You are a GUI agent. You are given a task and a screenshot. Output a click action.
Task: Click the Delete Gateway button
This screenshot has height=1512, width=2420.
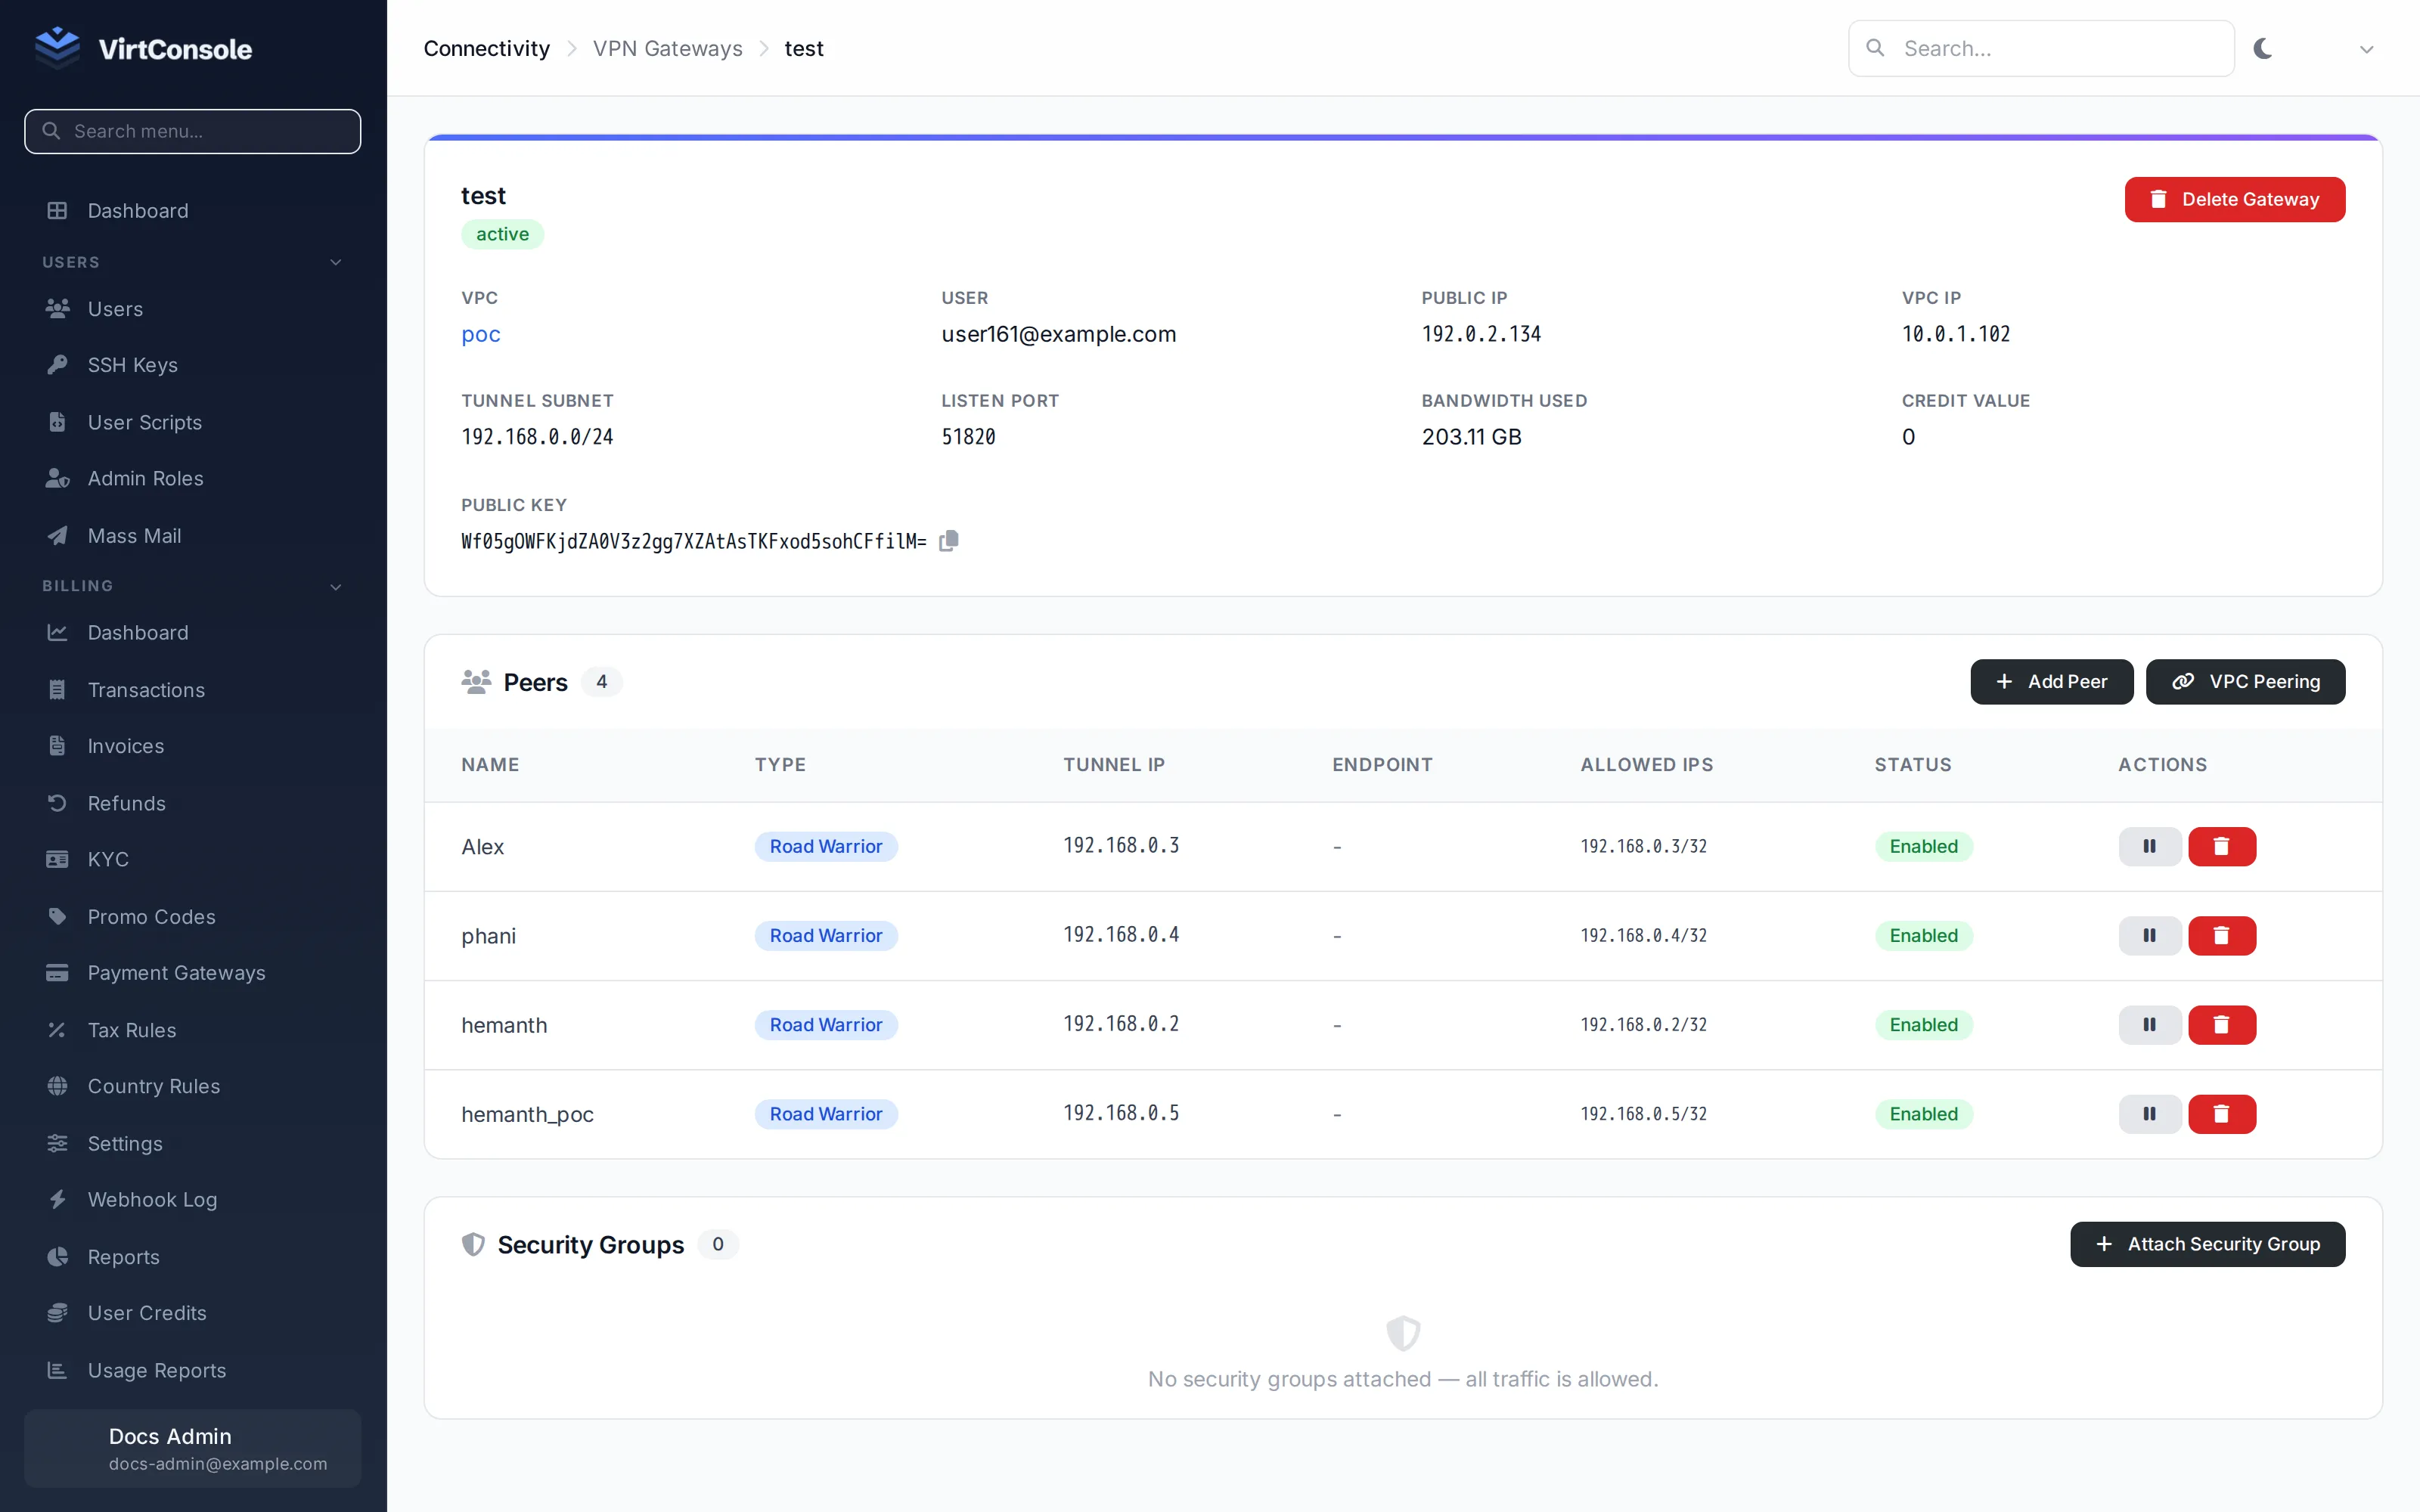coord(2234,199)
